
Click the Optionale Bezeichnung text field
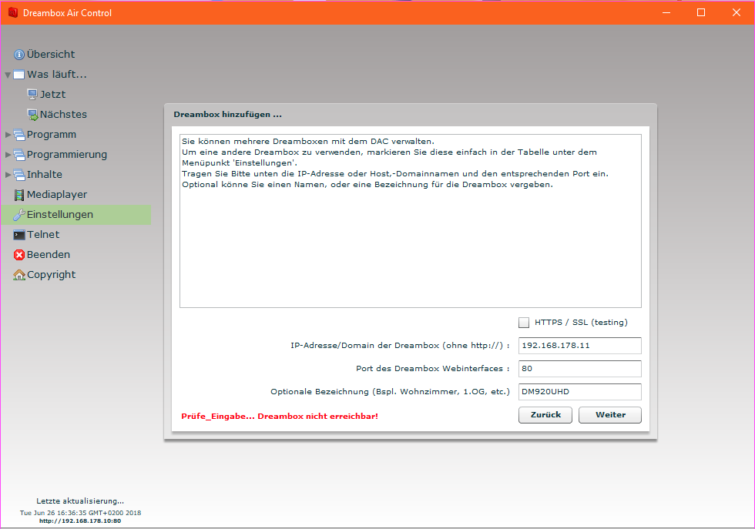579,392
